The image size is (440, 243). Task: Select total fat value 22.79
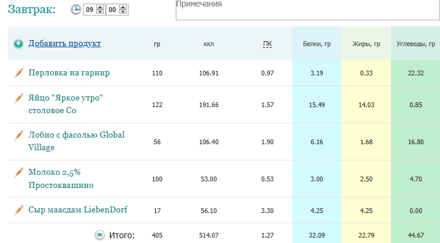tap(366, 235)
